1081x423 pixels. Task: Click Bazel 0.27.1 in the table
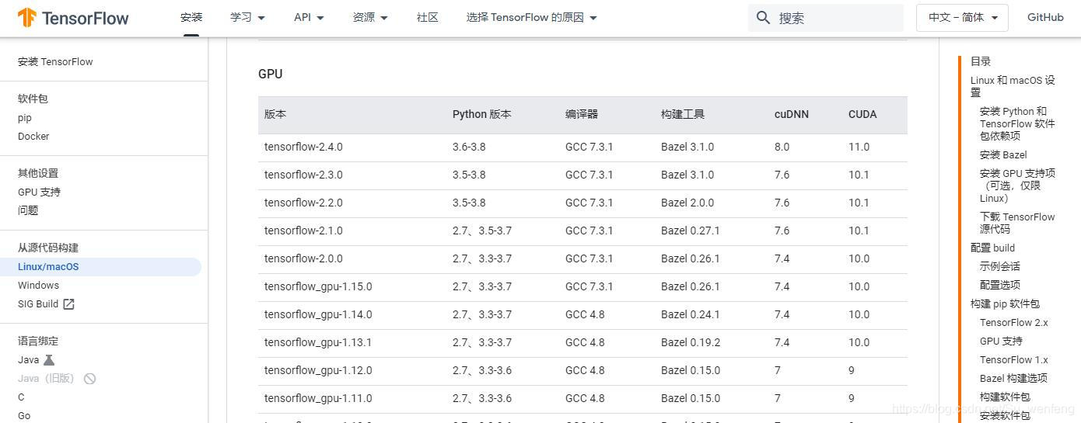(691, 231)
